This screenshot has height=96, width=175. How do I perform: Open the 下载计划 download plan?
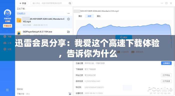coord(20,94)
